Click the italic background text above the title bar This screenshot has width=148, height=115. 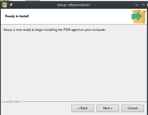(x=6, y=1)
